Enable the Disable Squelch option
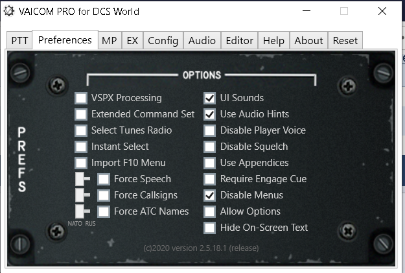This screenshot has width=405, height=273. pyautogui.click(x=209, y=147)
